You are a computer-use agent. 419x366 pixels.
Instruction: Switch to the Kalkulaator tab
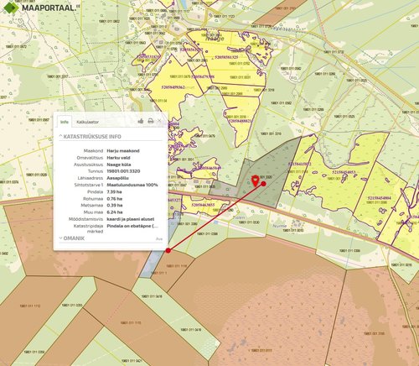coord(87,122)
